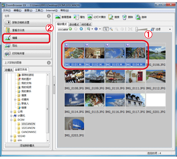
Task: Click the Search (搜索) magnifier icon
Action: click(111, 17)
